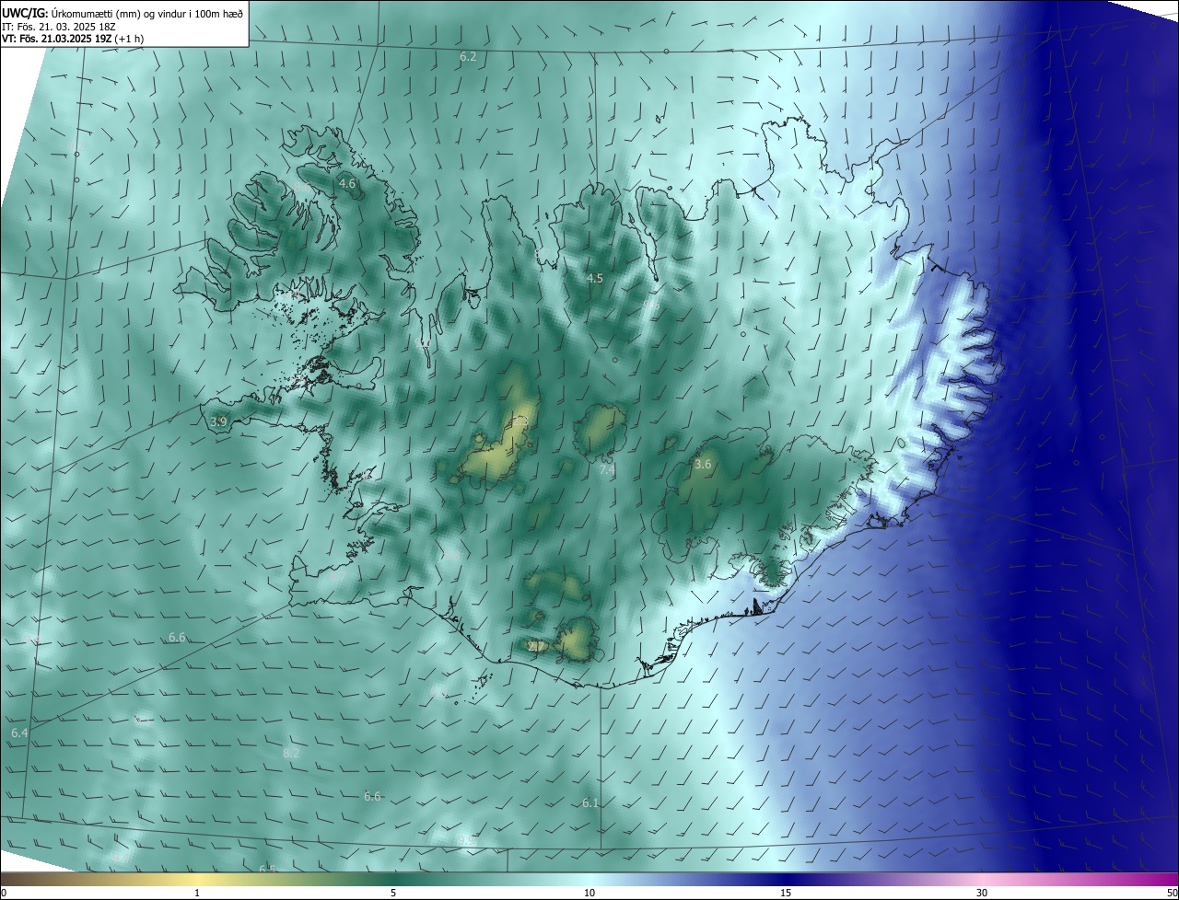Screen dimensions: 1179x900
Task: Select the "30" label on the color scale
Action: [982, 894]
